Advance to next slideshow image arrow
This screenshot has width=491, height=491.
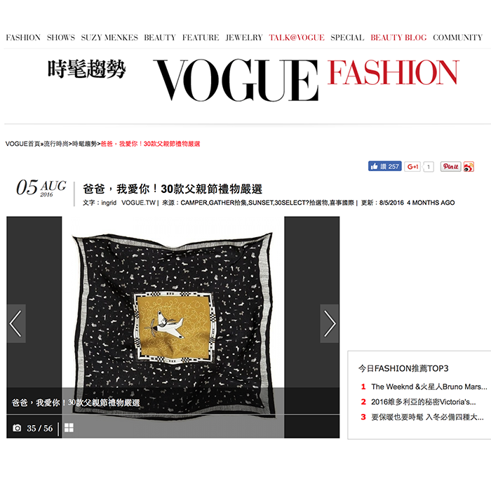330,323
